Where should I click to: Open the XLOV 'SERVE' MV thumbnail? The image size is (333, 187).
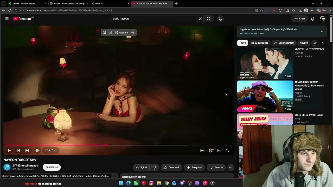[265, 63]
